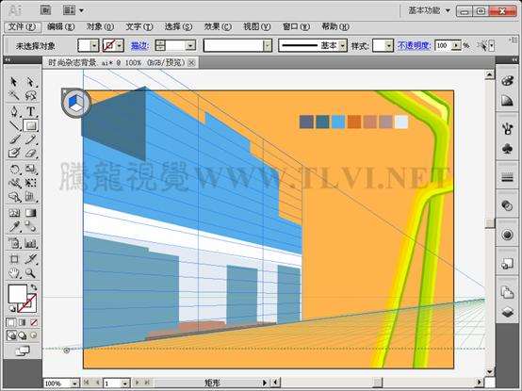The image size is (522, 391).
Task: Click the 不透明度 opacity link
Action: coord(415,45)
